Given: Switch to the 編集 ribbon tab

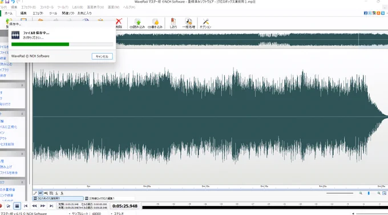Looking at the screenshot, I should [x=23, y=13].
